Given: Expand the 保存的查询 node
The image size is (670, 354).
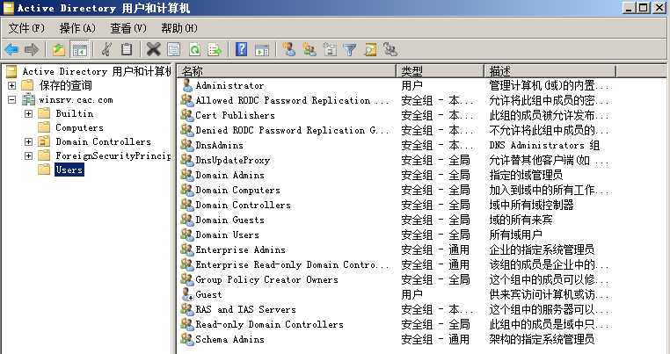Looking at the screenshot, I should tap(12, 85).
